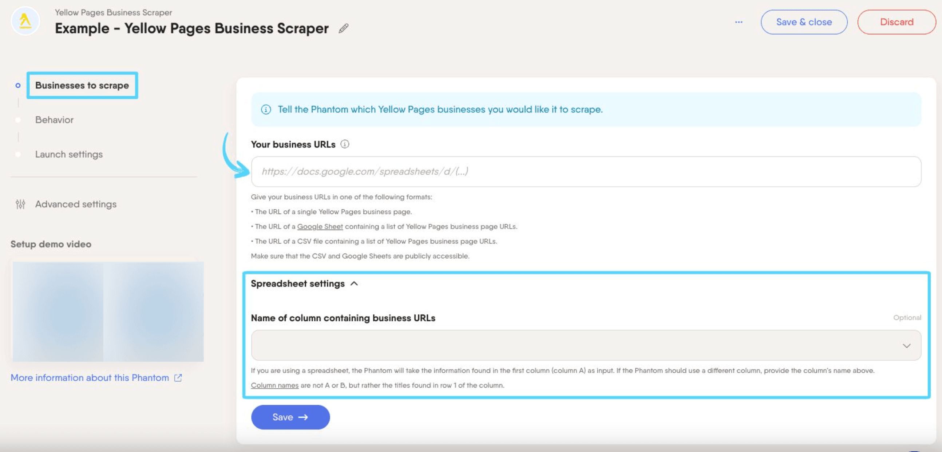Image resolution: width=942 pixels, height=452 pixels.
Task: Open Advanced settings
Action: (76, 204)
